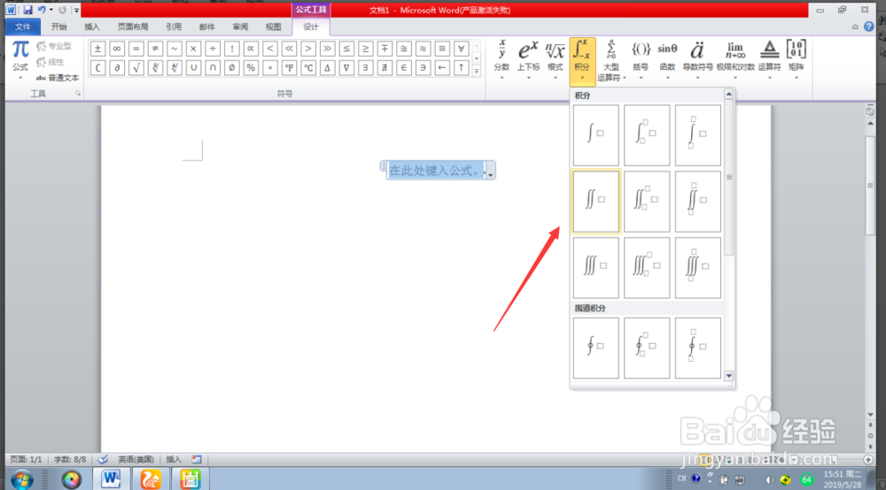Click the Save icon in quick access toolbar

[x=27, y=10]
